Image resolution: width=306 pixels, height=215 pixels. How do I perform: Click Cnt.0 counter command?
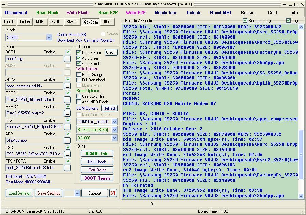click(273, 13)
